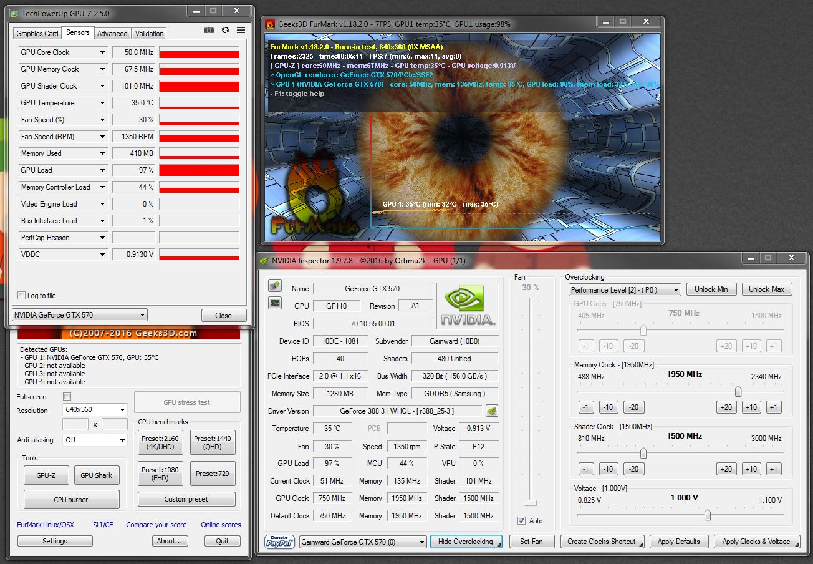Take a GPU-Z screenshot with the camera icon

point(209,30)
